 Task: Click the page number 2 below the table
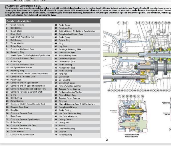pyautogui.click(x=107, y=140)
